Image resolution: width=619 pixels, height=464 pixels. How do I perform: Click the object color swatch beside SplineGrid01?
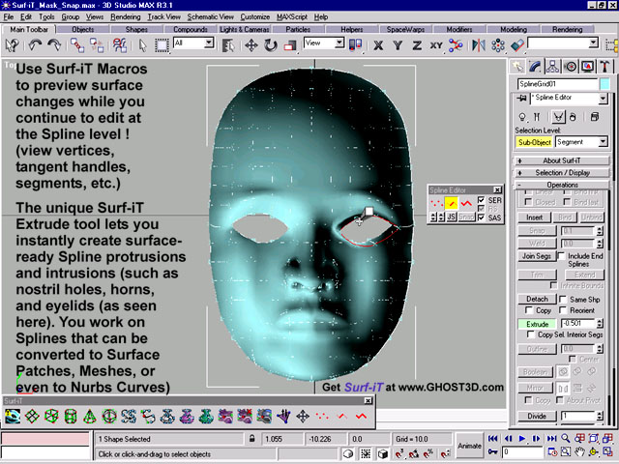(604, 84)
